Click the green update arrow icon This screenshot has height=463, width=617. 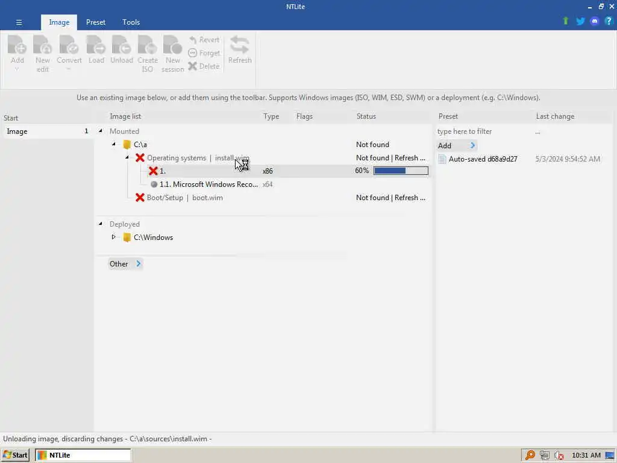point(565,21)
